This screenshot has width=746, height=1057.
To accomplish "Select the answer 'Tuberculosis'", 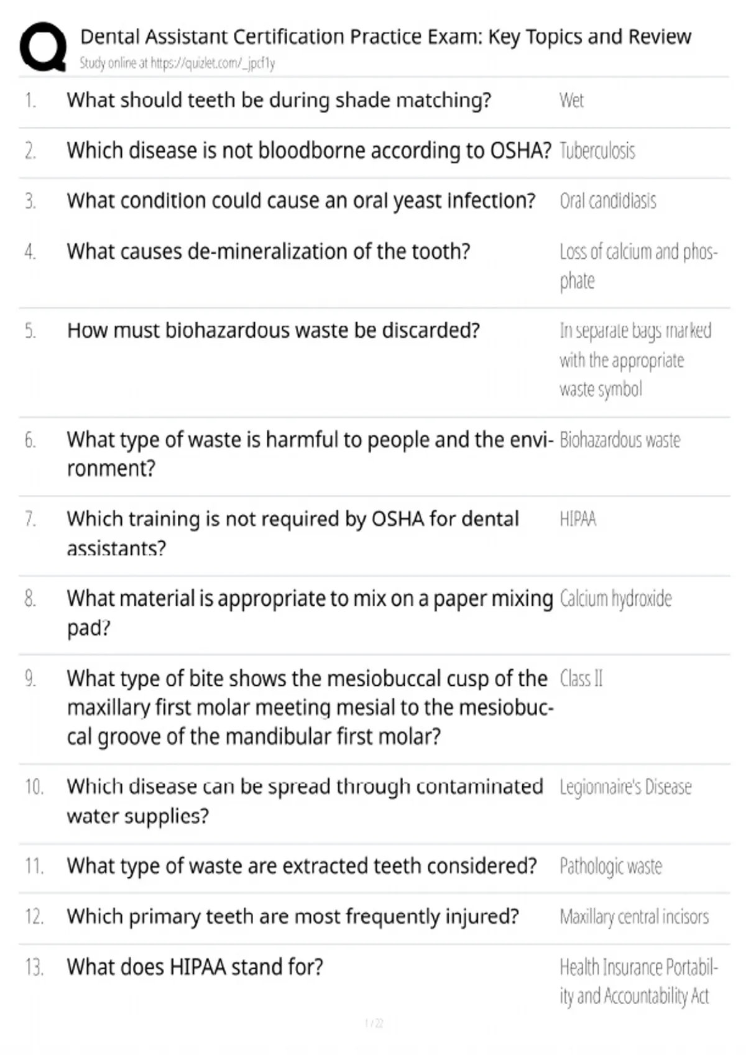I will point(597,151).
